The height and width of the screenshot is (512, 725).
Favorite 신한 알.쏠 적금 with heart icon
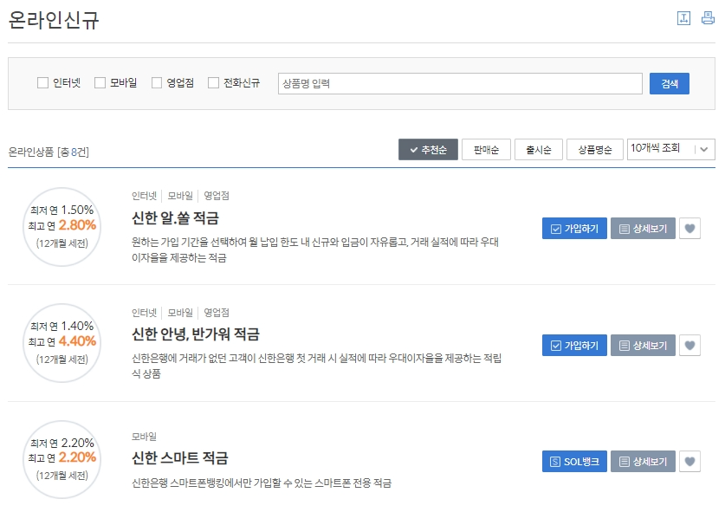[x=689, y=229]
